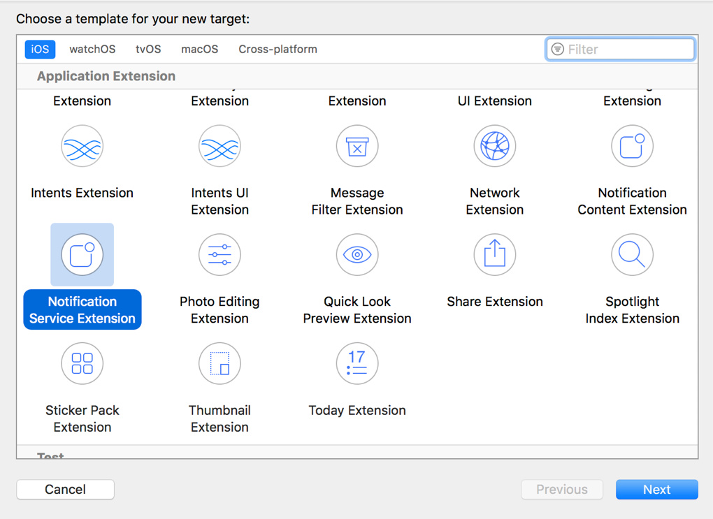
Task: Select the Sticker Pack Extension icon
Action: (x=82, y=364)
